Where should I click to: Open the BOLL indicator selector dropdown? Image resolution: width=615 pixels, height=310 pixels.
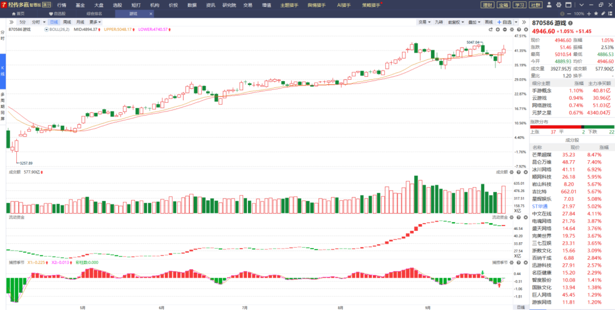(46, 30)
